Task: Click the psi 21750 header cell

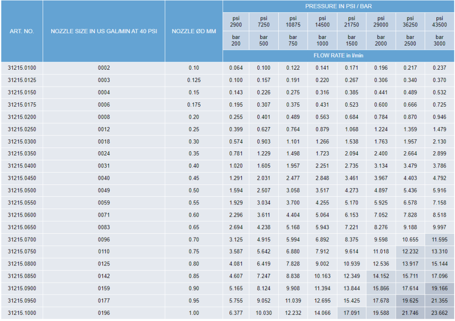Action: [x=351, y=21]
